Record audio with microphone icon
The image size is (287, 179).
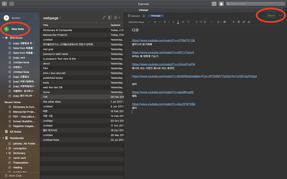click(x=233, y=22)
